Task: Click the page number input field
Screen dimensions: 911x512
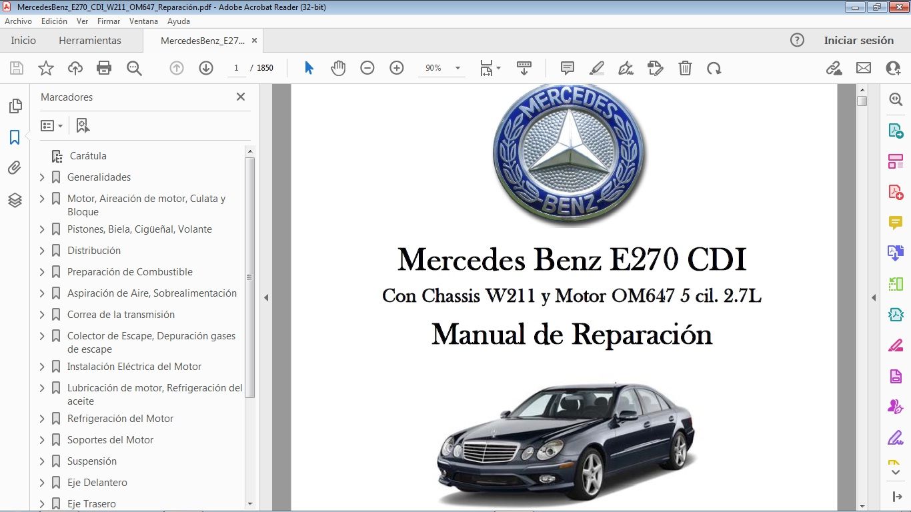Action: [236, 68]
